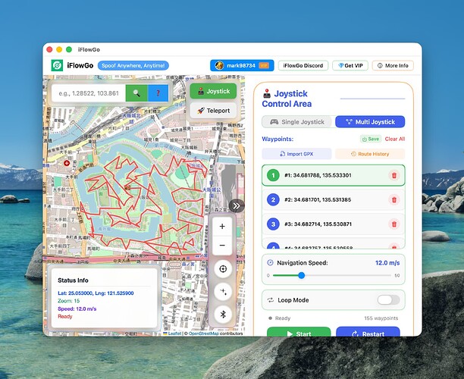Open Bluetooth connection button
Image resolution: width=464 pixels, height=379 pixels.
pos(223,315)
